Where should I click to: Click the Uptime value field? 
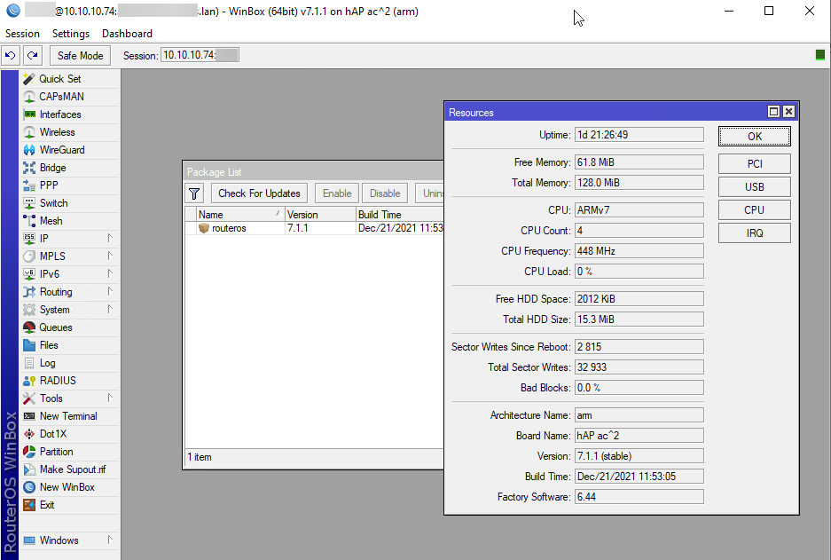639,135
